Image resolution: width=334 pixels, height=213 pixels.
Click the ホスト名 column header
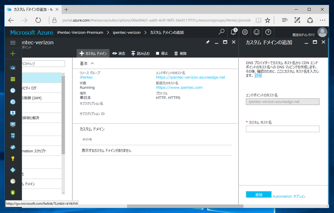[87, 139]
